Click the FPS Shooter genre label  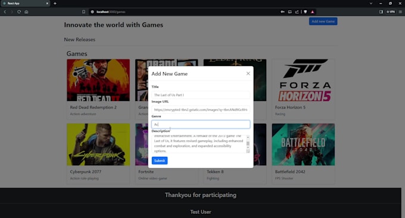pos(284,178)
